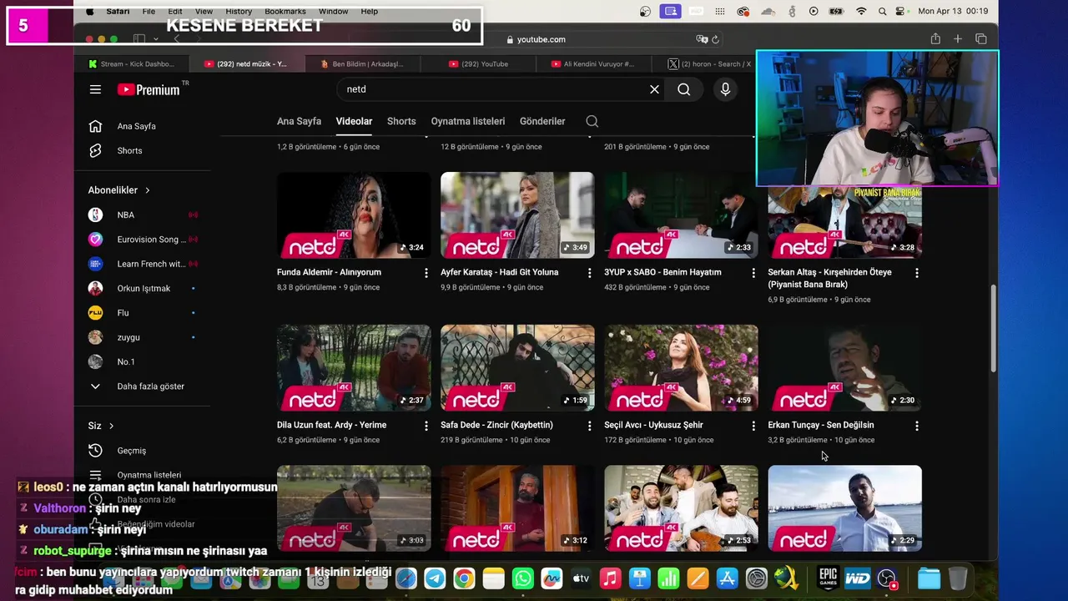Open WhatsApp from the Dock
Image resolution: width=1068 pixels, height=601 pixels.
(522, 578)
